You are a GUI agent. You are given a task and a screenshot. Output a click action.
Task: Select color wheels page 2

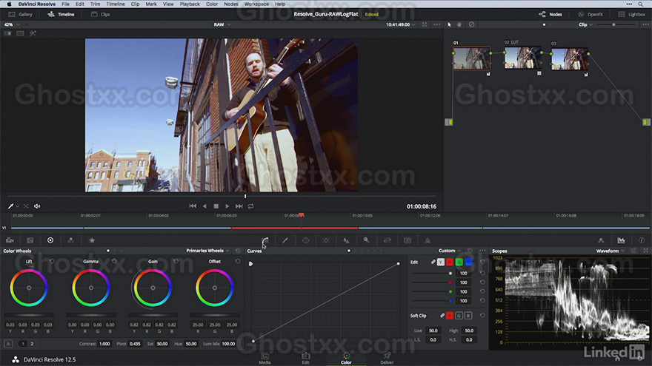click(x=32, y=344)
